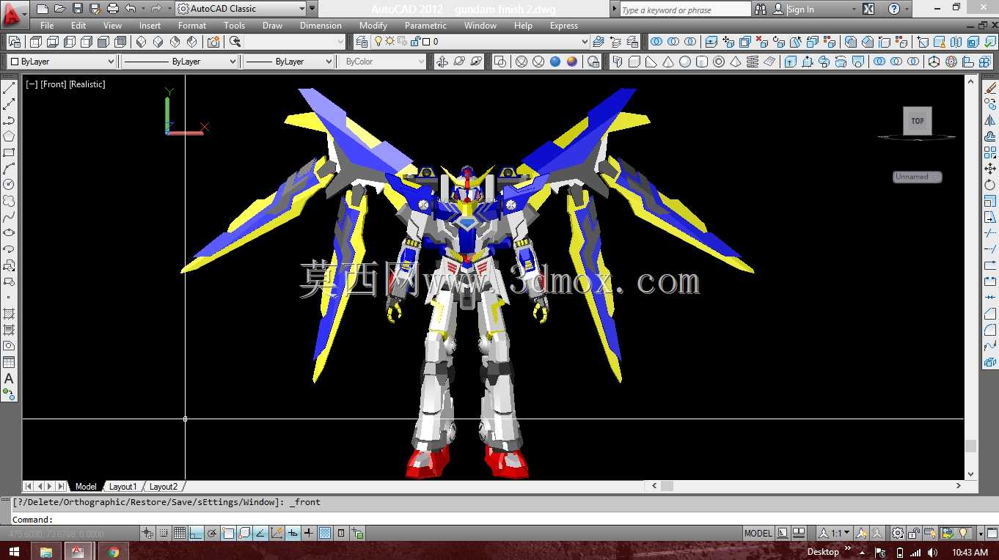999x560 pixels.
Task: Pick the Fillet tool
Action: 990,330
